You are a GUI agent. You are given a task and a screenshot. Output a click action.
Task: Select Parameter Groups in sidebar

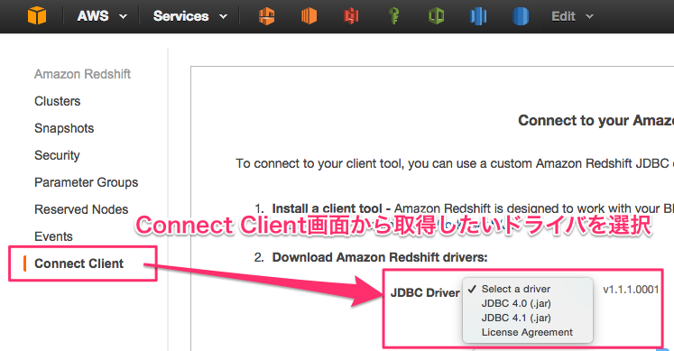[86, 182]
